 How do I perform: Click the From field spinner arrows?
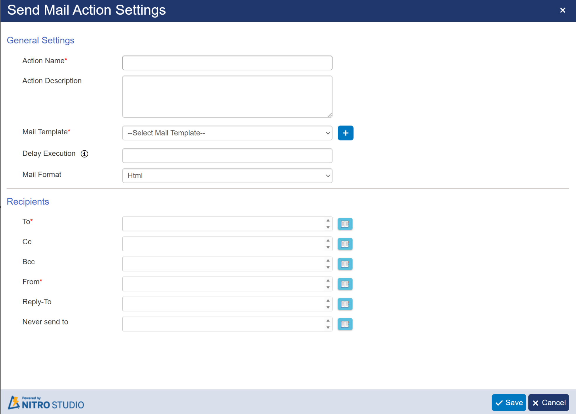(x=328, y=284)
